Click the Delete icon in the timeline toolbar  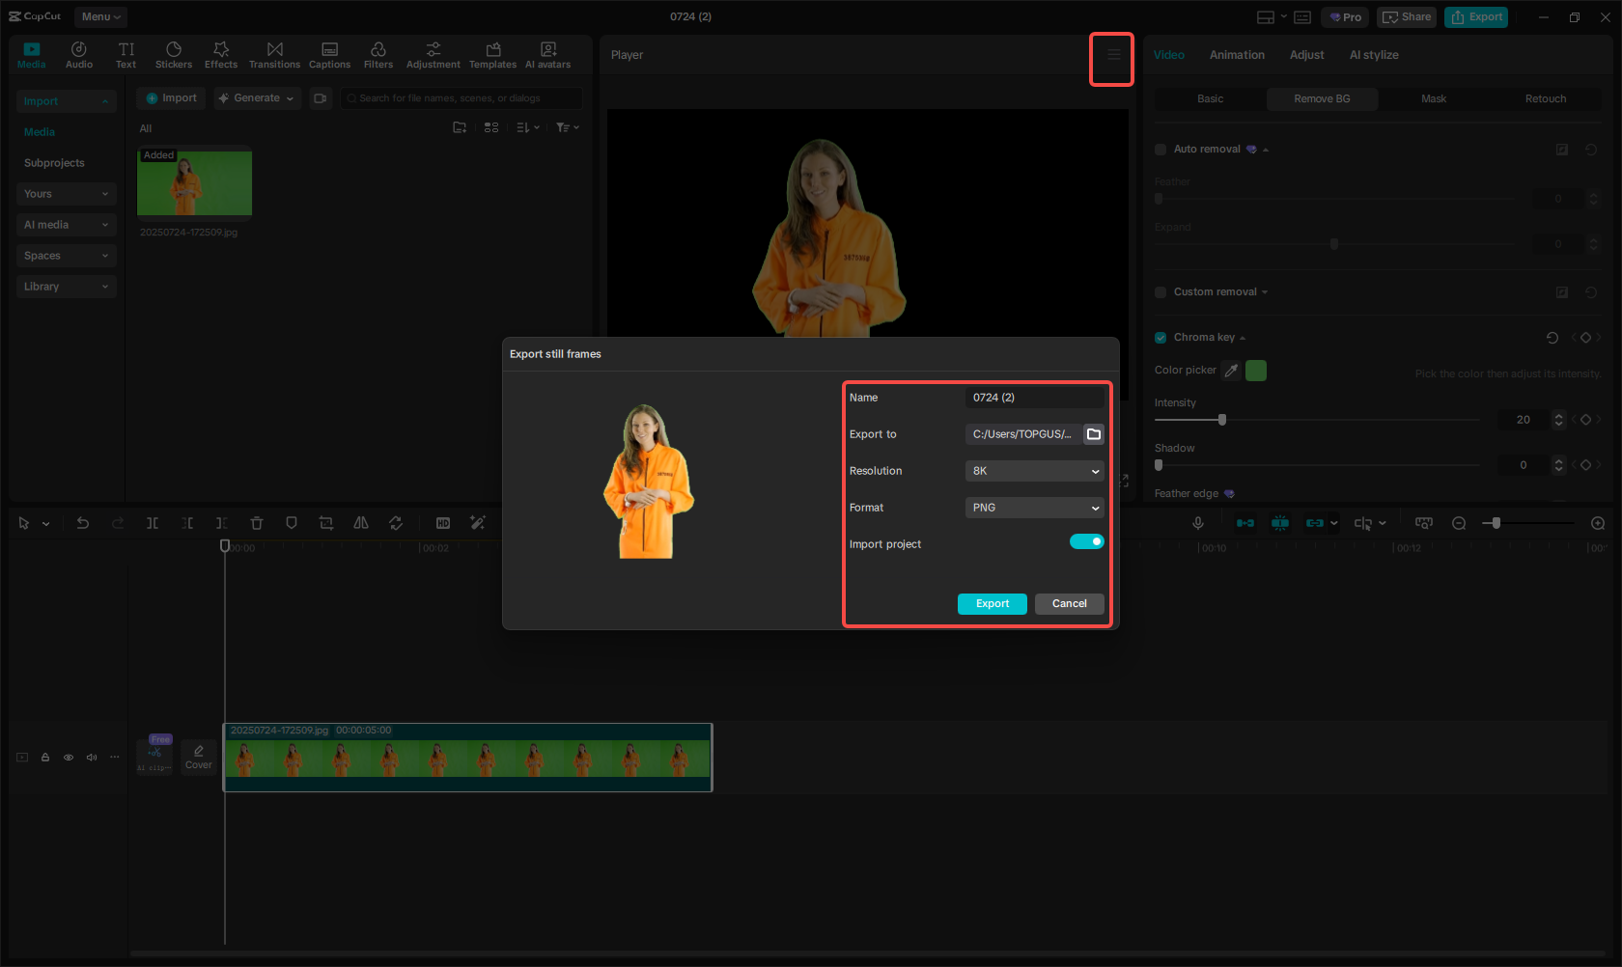coord(257,522)
